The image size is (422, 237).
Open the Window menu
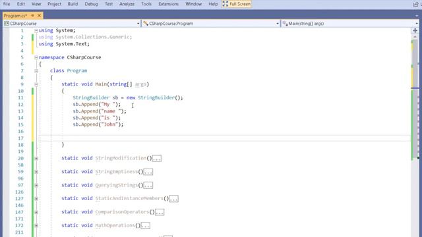point(193,4)
